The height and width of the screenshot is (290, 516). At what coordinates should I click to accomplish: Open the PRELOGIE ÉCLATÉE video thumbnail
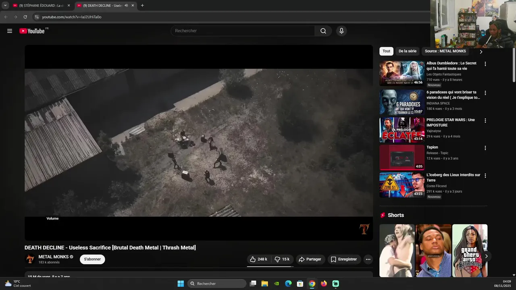click(x=402, y=130)
